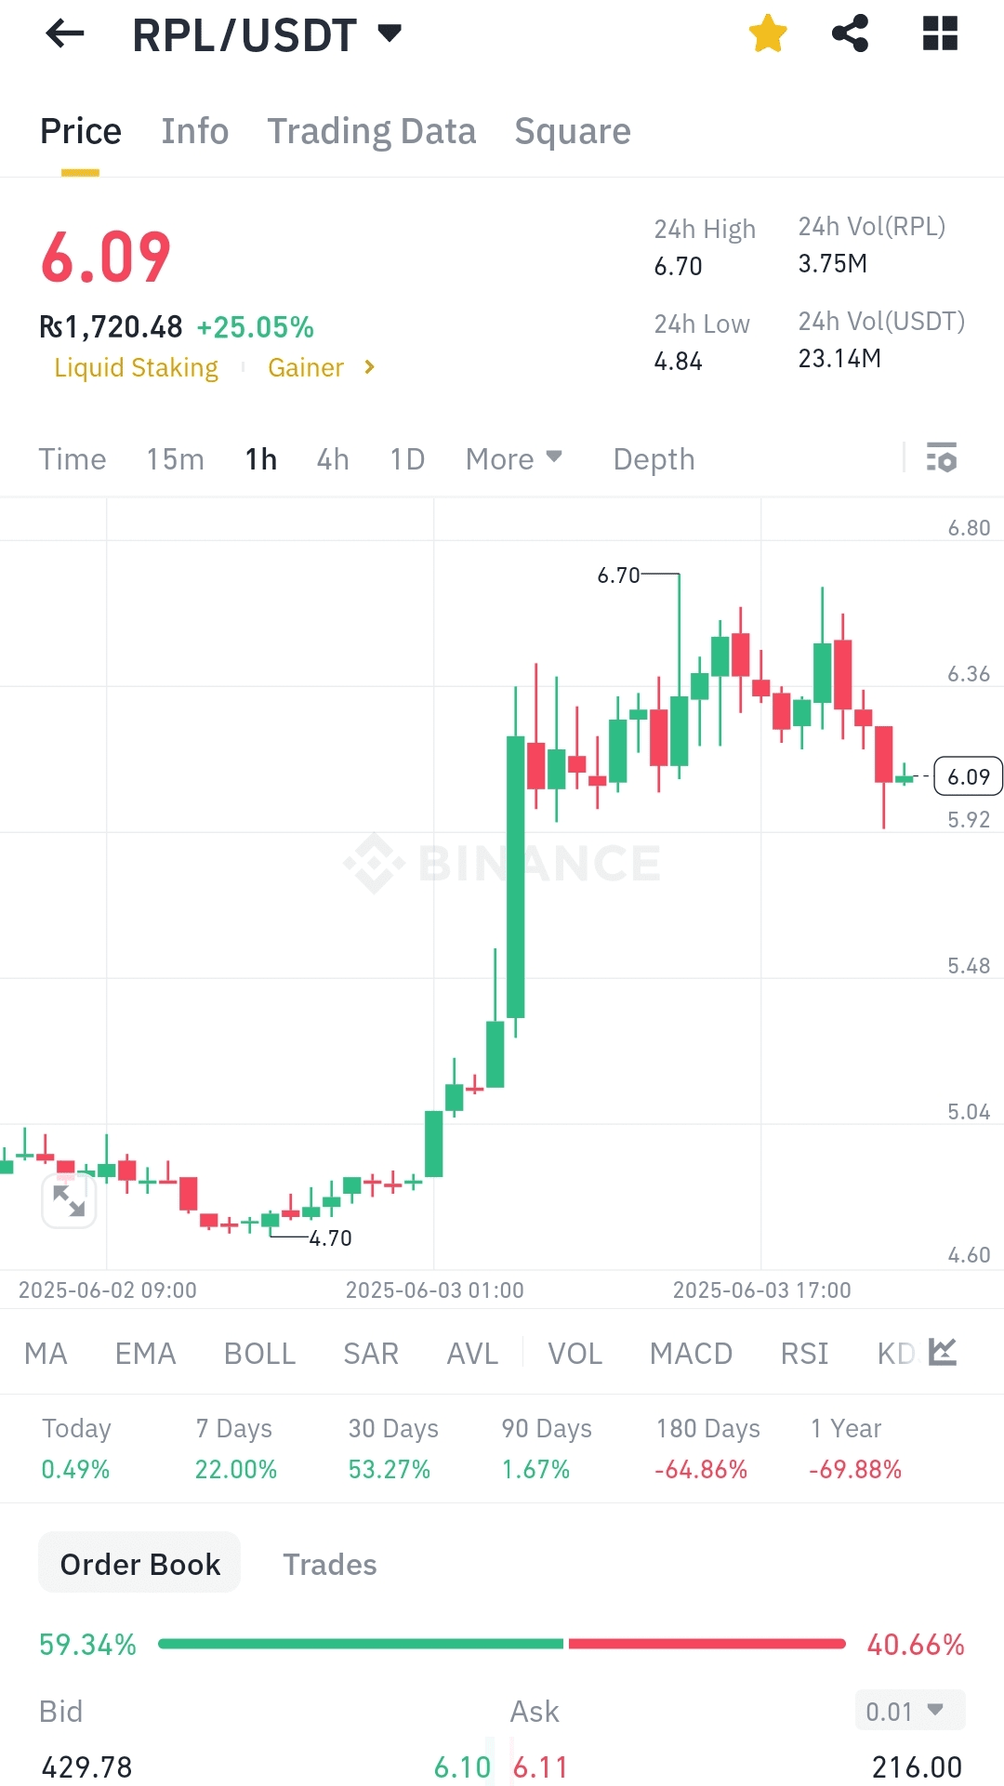Select the 4h chart interval
Screen dimensions: 1004x1786
click(x=333, y=459)
